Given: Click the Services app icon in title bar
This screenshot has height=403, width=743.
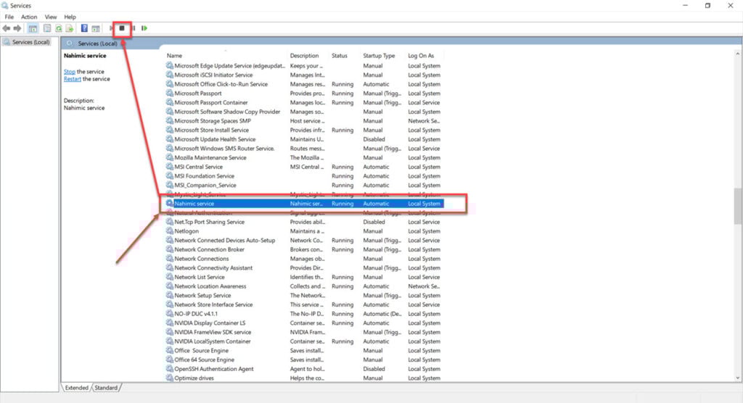Looking at the screenshot, I should (5, 6).
